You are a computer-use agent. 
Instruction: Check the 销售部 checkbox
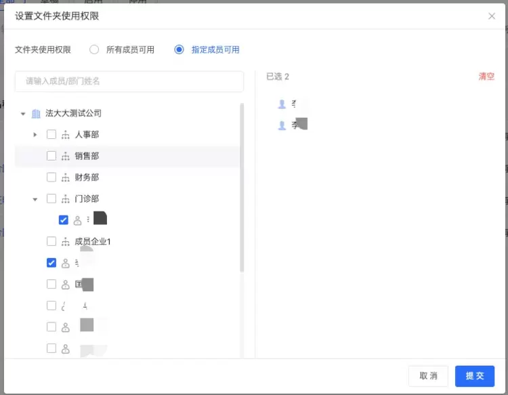51,156
